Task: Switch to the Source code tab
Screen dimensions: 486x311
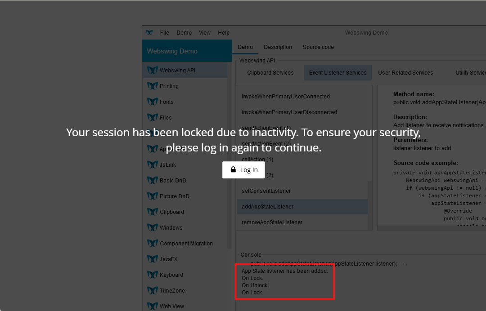Action: pyautogui.click(x=318, y=47)
